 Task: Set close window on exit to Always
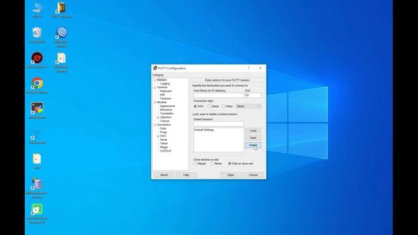point(195,164)
